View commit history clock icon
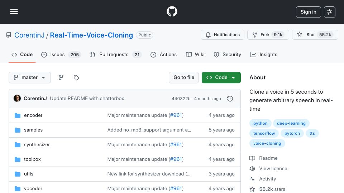 (x=230, y=99)
